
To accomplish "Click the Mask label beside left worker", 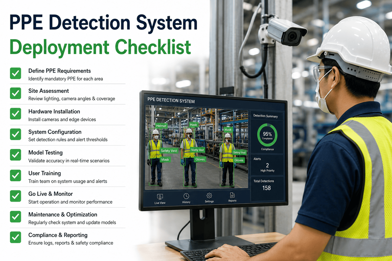I will pos(165,160).
